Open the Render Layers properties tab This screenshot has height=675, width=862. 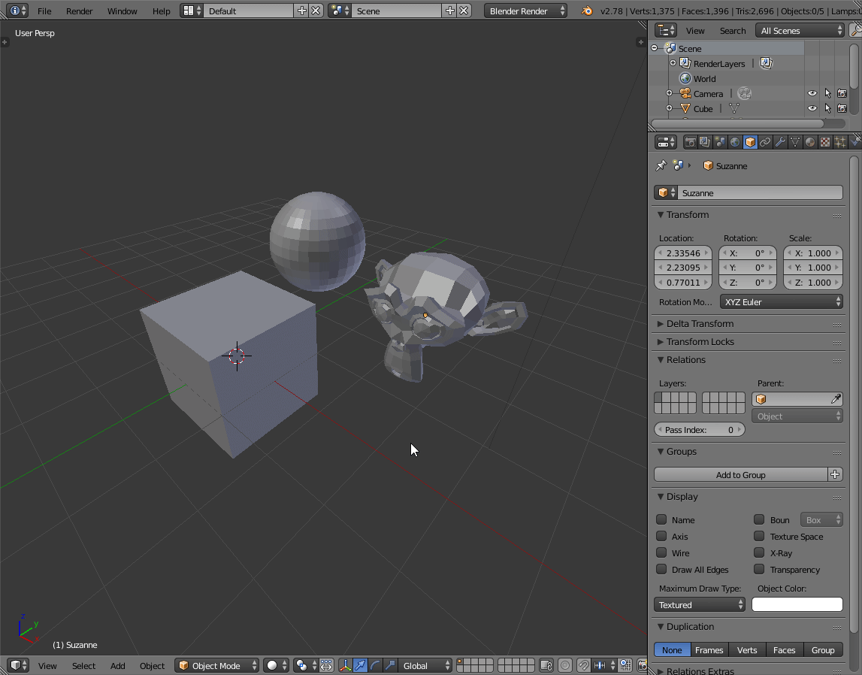point(705,142)
